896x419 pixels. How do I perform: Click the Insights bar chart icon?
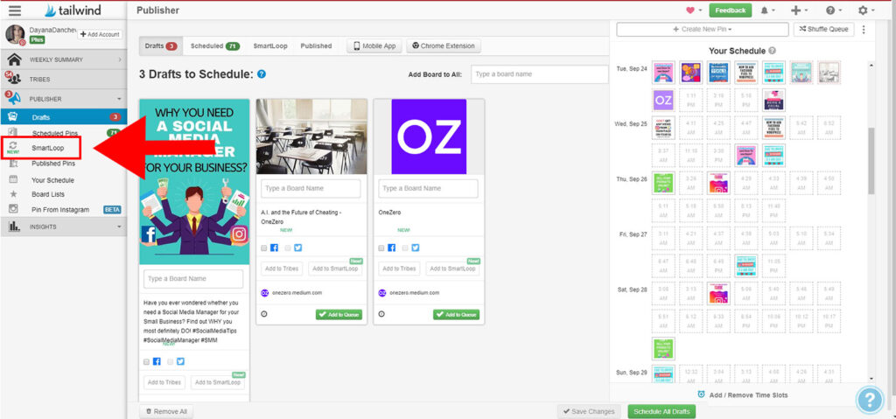pos(14,227)
